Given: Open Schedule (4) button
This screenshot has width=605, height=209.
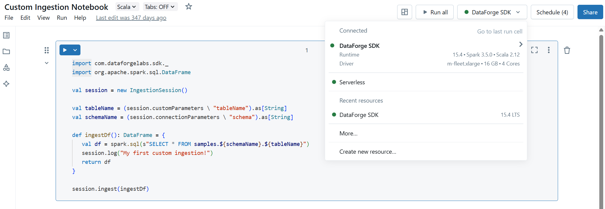Looking at the screenshot, I should point(552,12).
